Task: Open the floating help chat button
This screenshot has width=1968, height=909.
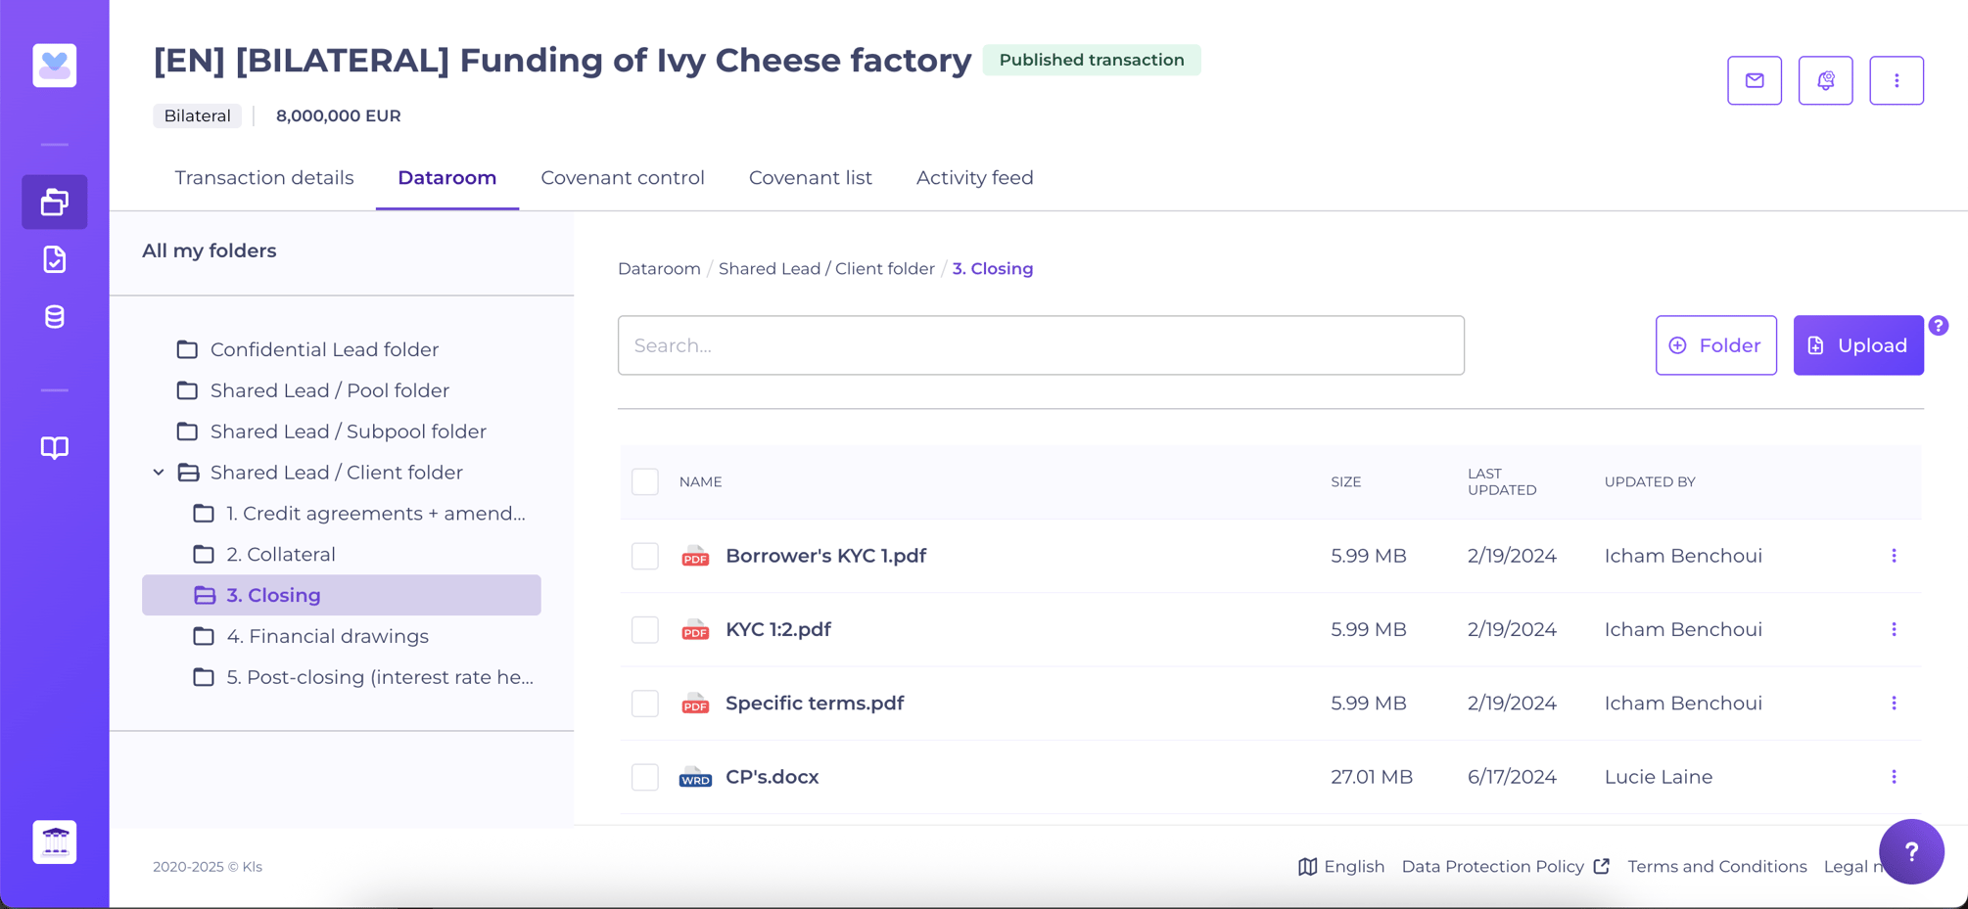Action: click(x=1911, y=851)
